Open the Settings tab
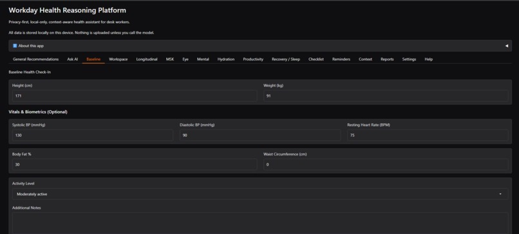Screen dimensions: 519x234 coord(409,59)
